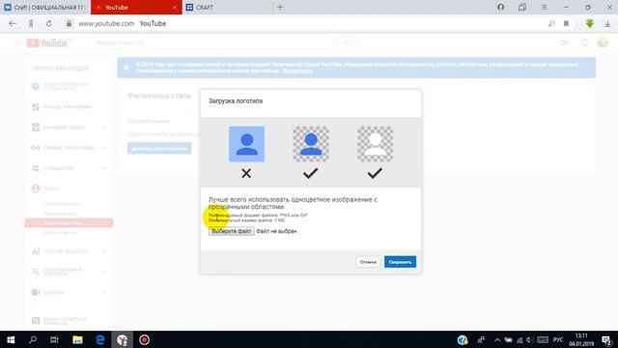Screen dimensions: 618x348
Task: Click the YouTube upload video camera icon
Action: point(564,43)
